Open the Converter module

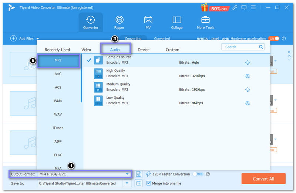[x=91, y=22]
